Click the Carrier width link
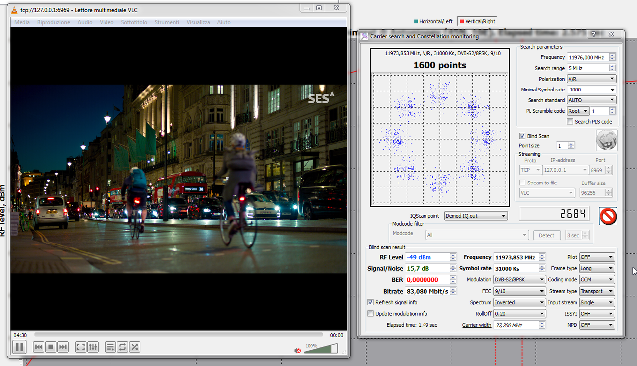Image resolution: width=637 pixels, height=366 pixels. tap(476, 325)
